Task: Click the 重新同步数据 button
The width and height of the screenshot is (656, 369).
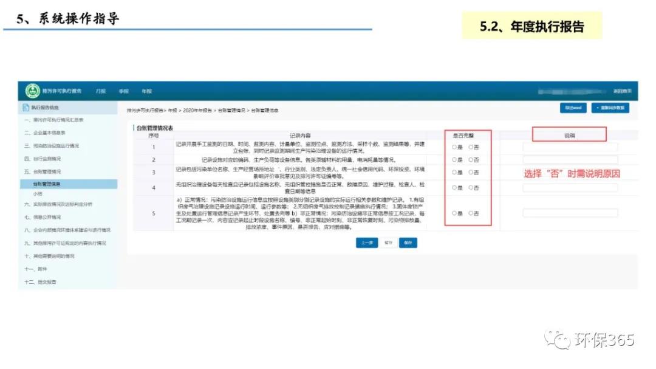Action: pyautogui.click(x=610, y=108)
